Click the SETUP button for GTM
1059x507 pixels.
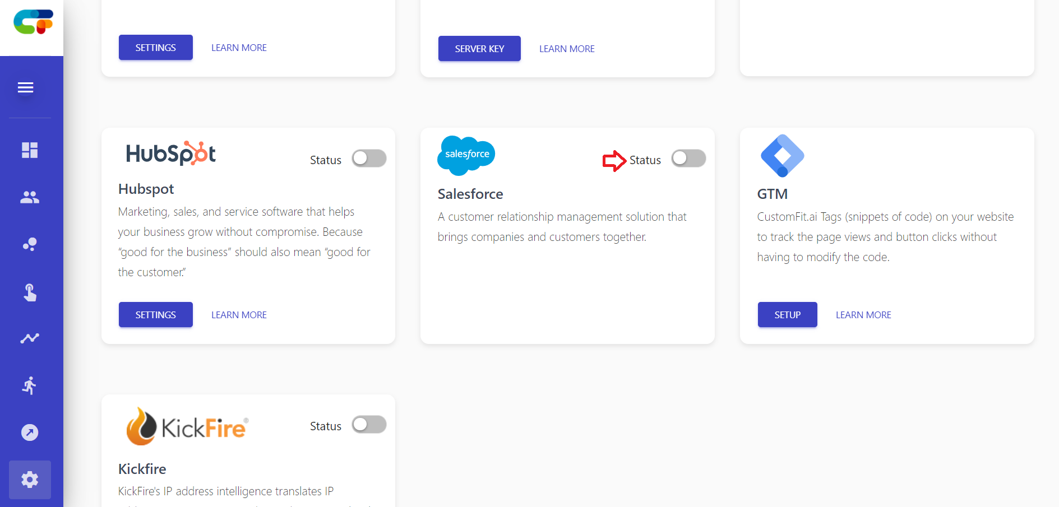pyautogui.click(x=788, y=315)
